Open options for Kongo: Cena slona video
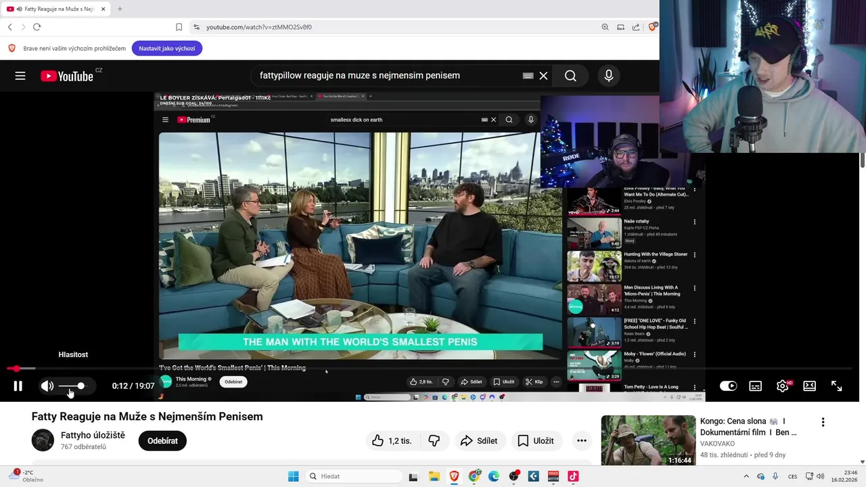The width and height of the screenshot is (866, 487). (823, 422)
